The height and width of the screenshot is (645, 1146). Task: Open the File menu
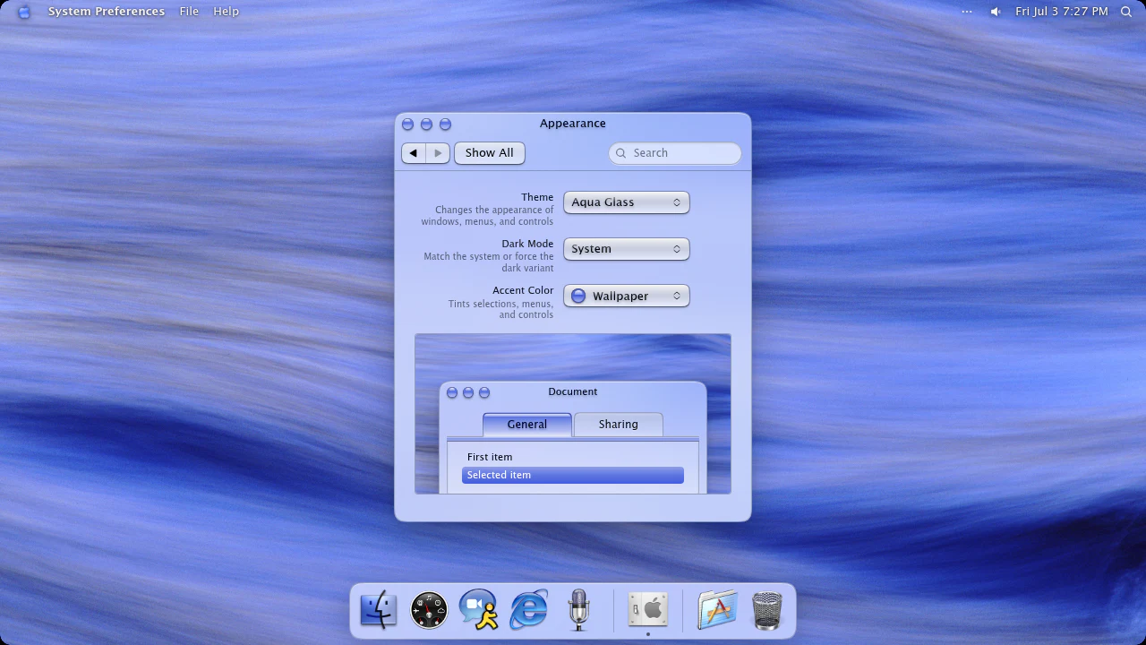click(189, 12)
